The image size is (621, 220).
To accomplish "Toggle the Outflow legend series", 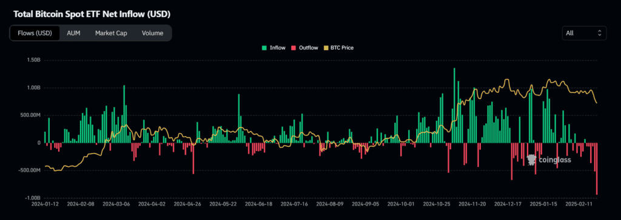I will point(304,48).
